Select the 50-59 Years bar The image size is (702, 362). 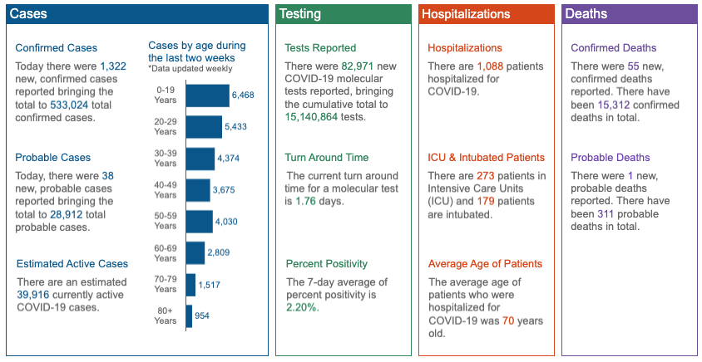tap(200, 222)
